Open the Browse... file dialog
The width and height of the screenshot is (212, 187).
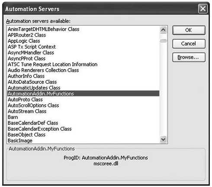tap(189, 57)
